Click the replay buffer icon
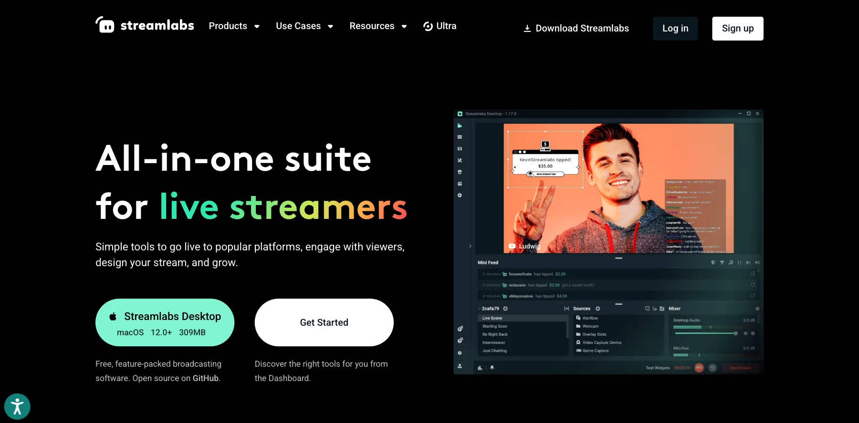The height and width of the screenshot is (423, 859). 712,368
